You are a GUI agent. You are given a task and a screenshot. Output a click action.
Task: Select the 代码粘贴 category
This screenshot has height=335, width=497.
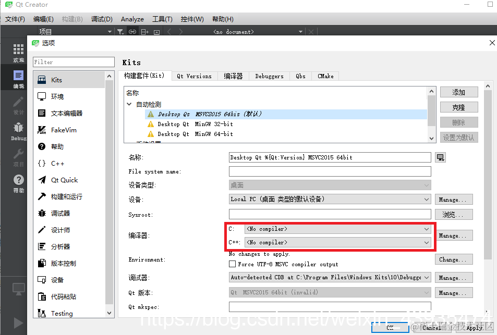click(x=69, y=296)
